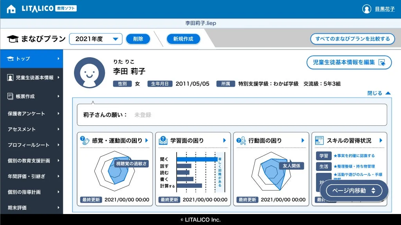Click the birthdate value 2011/05/05

tap(192, 84)
